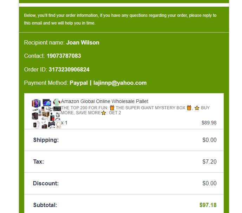Viewport: 242px width, 213px height.
Task: Click the star icon before BUY
Action: (197, 108)
